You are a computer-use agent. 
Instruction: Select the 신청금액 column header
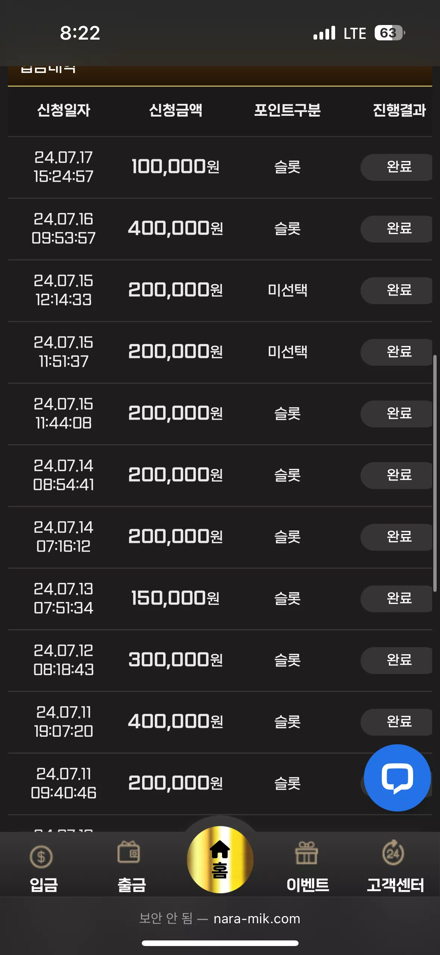tap(176, 110)
